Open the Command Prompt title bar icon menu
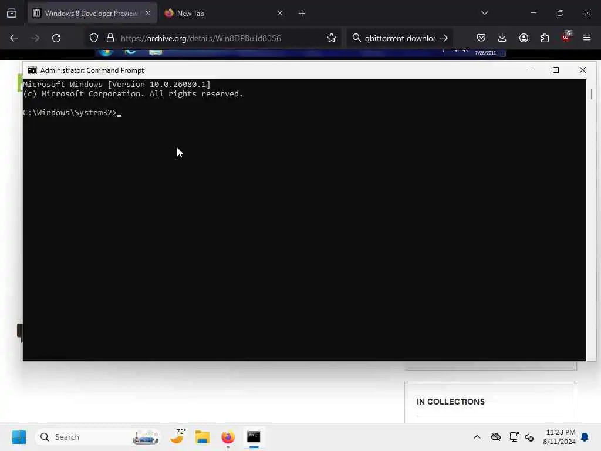The width and height of the screenshot is (601, 451). (32, 70)
